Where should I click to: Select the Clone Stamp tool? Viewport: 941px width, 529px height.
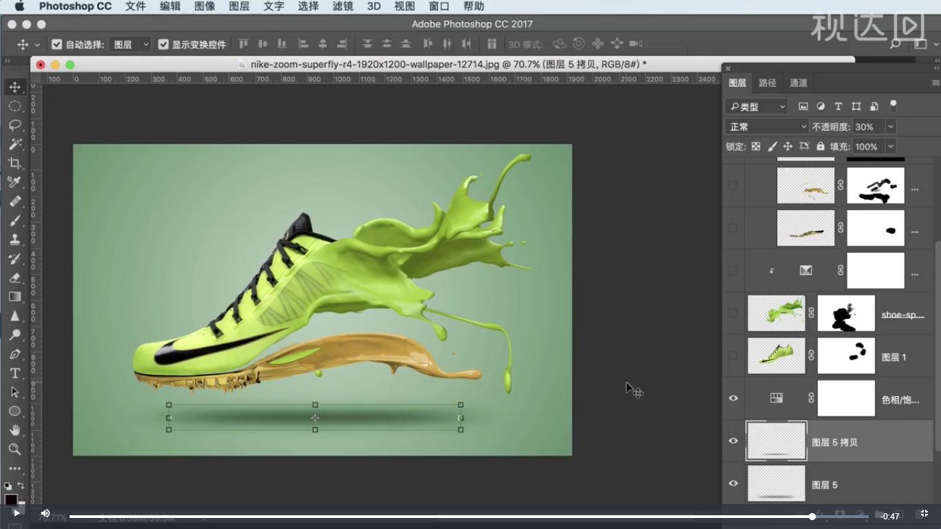(x=14, y=240)
